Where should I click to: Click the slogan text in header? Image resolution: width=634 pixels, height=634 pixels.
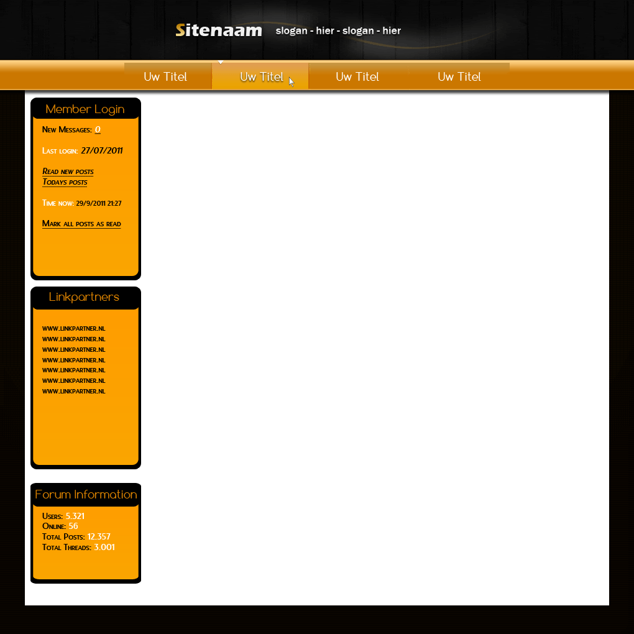pos(338,30)
